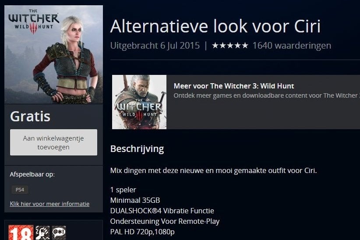The image size is (360, 240).
Task: Click the Ondersteuning Voor Remote-Play line
Action: pos(165,221)
